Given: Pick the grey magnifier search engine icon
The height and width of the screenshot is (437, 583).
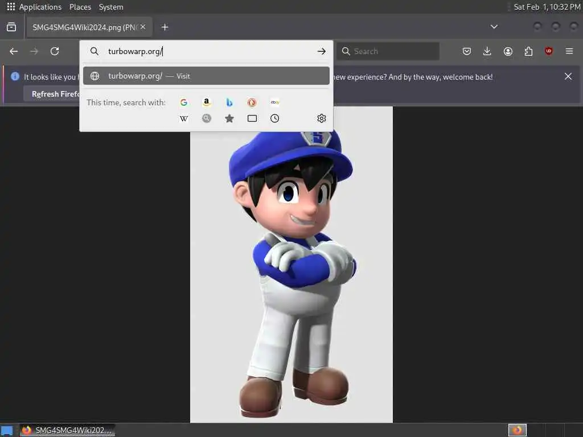Looking at the screenshot, I should tap(207, 118).
